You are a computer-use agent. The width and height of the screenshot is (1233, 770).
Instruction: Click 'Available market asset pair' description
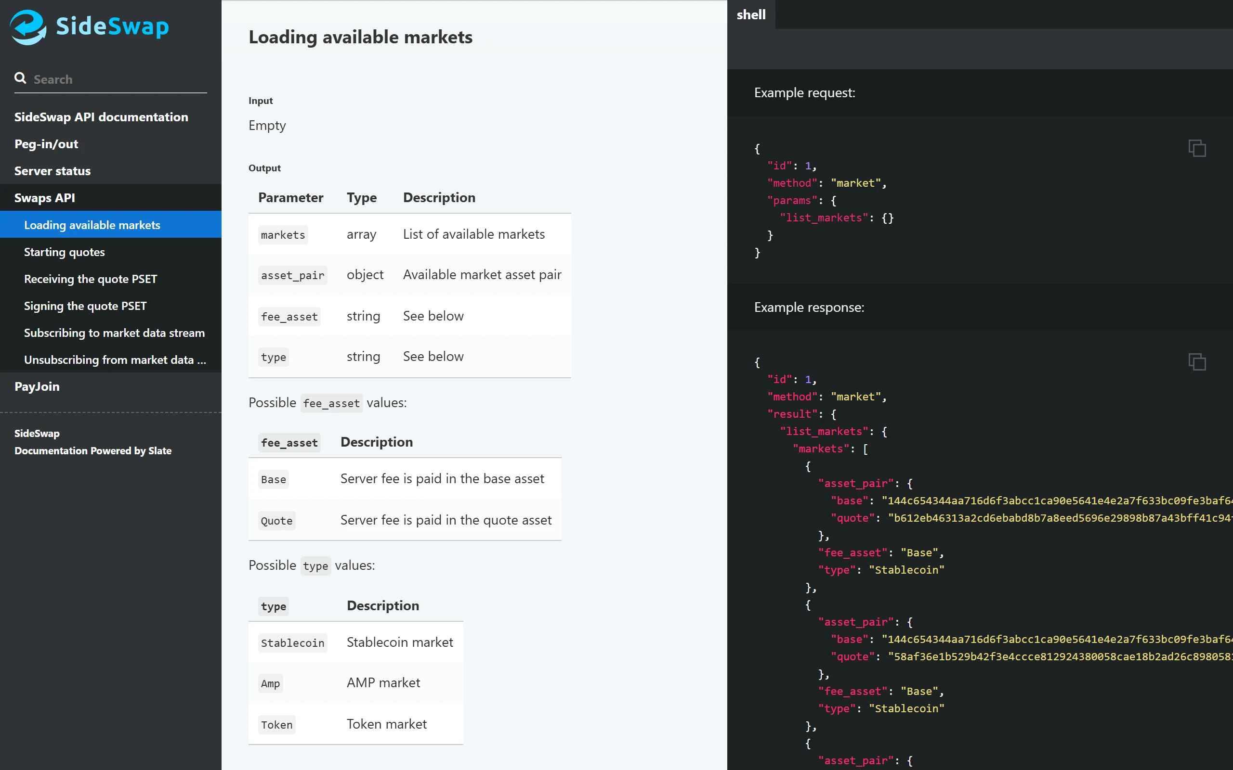pos(482,275)
